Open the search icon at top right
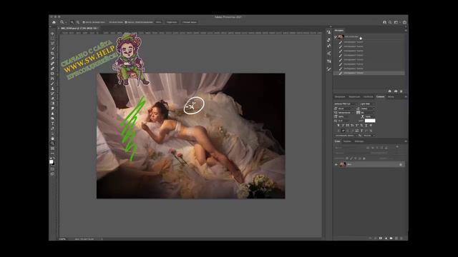Viewport: 458px width, 257px height. [x=390, y=22]
